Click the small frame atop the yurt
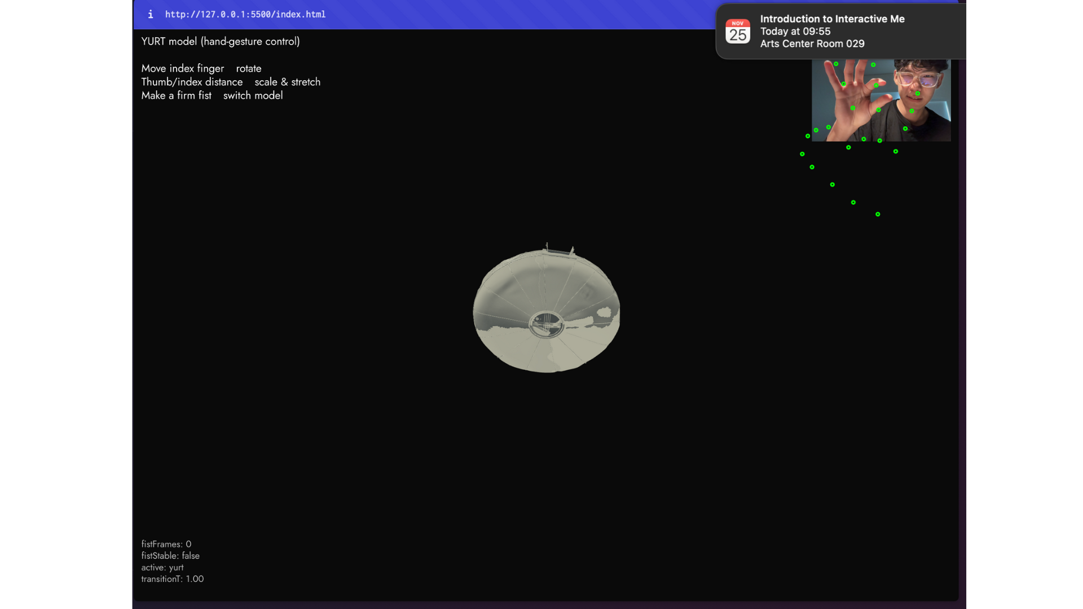The image size is (1083, 609). 560,250
